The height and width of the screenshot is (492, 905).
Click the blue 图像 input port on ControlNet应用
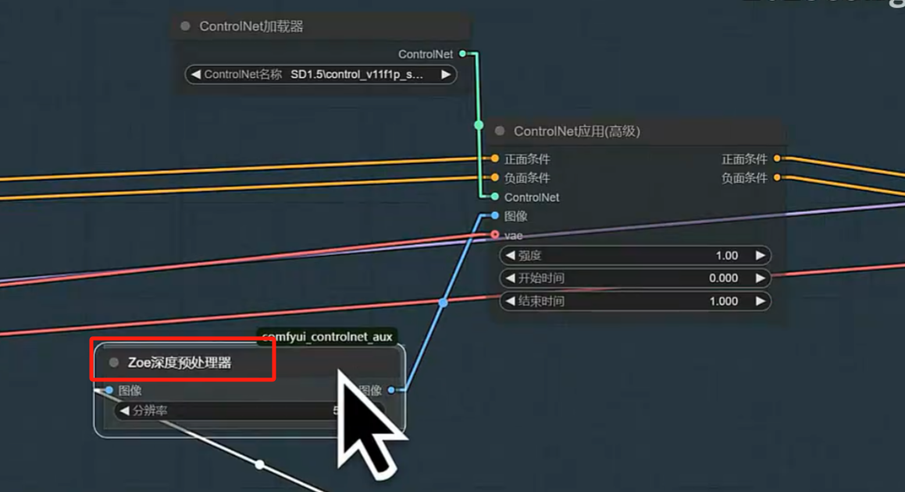tap(495, 216)
